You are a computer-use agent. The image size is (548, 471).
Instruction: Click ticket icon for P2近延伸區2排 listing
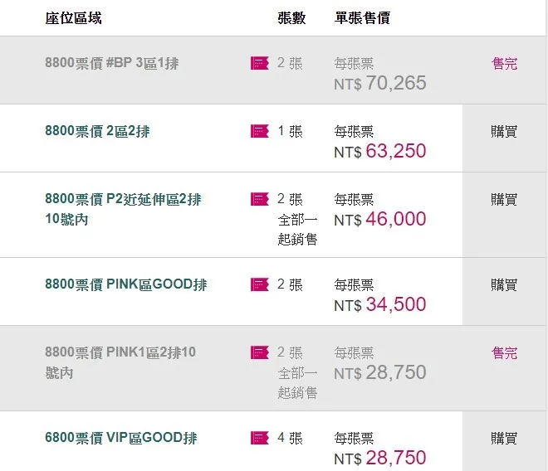tap(260, 199)
